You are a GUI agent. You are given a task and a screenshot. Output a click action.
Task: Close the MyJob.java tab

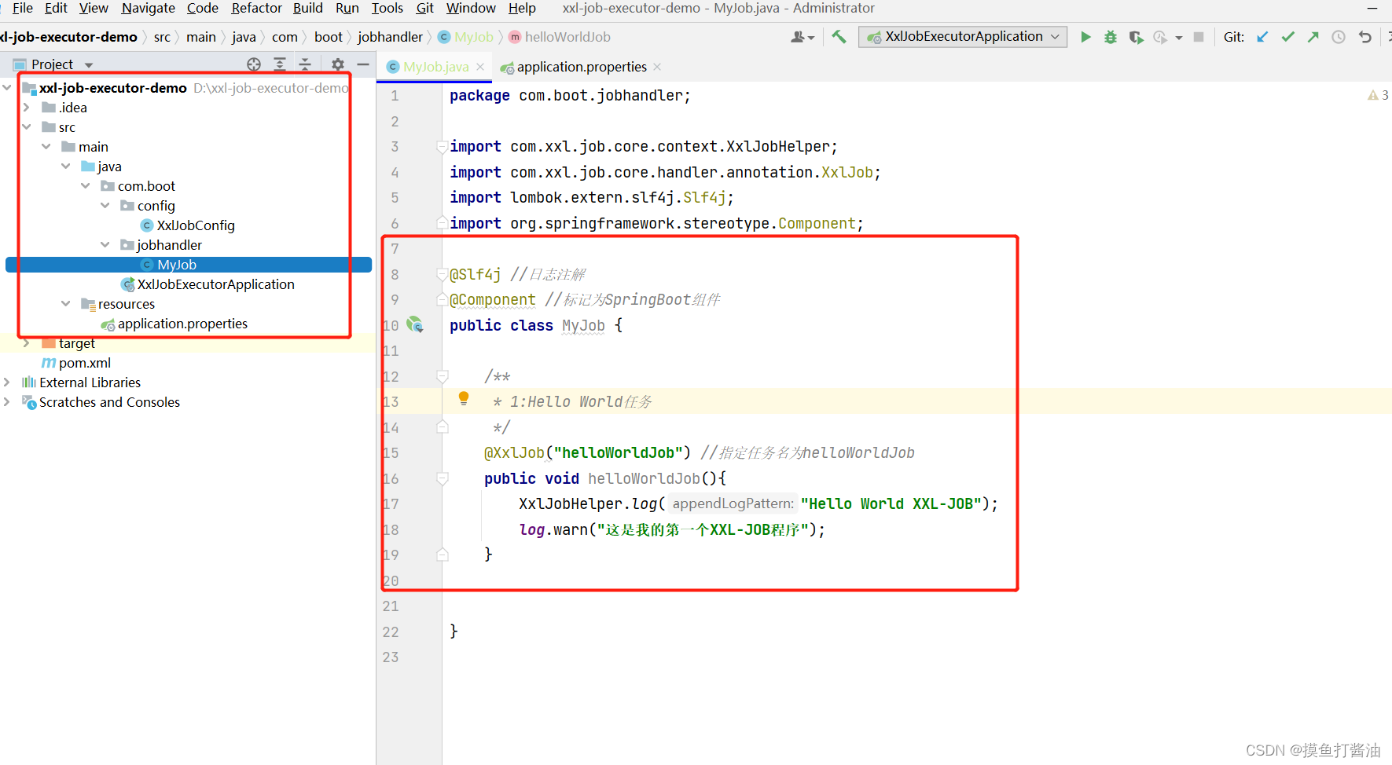click(x=480, y=67)
